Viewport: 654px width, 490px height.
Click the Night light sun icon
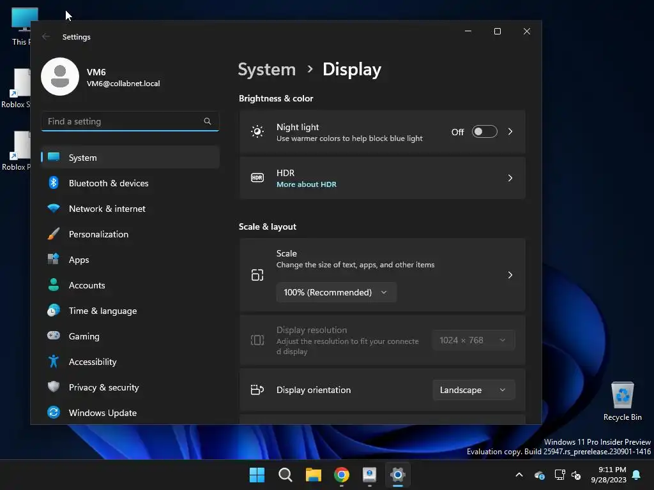[x=257, y=131]
